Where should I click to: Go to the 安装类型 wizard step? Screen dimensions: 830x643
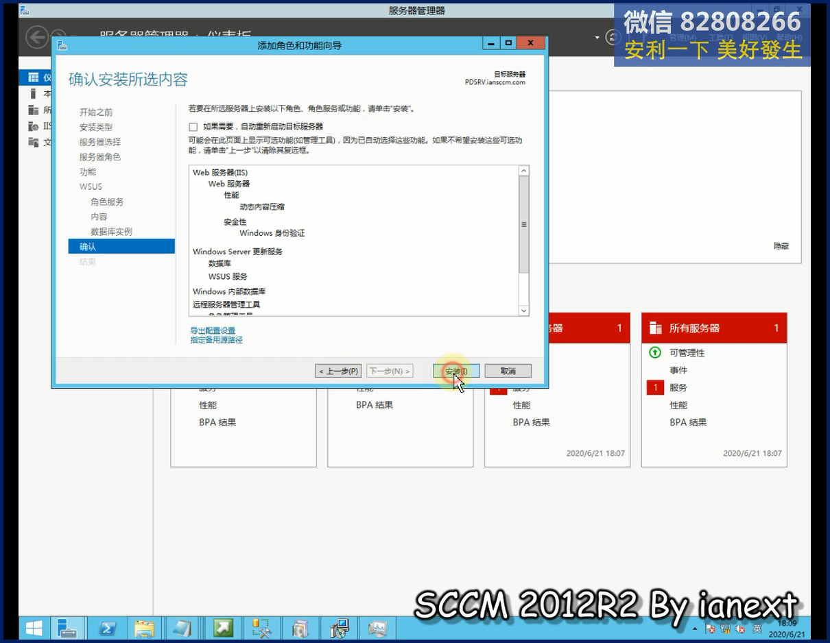96,128
